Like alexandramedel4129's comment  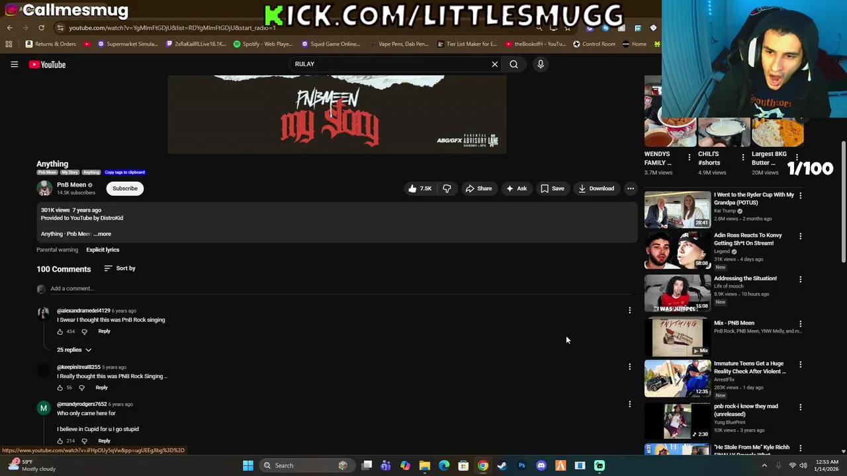(x=60, y=332)
